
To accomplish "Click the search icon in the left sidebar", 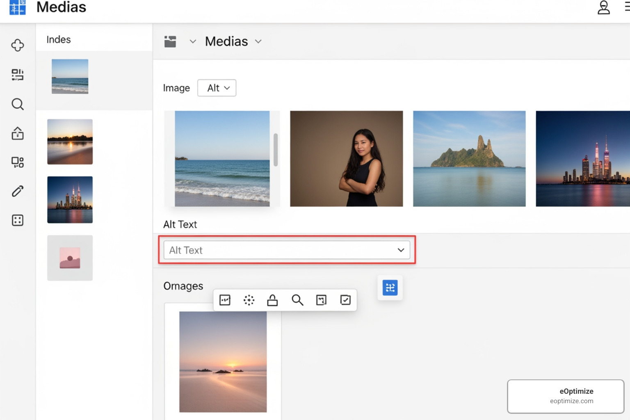I will point(18,104).
